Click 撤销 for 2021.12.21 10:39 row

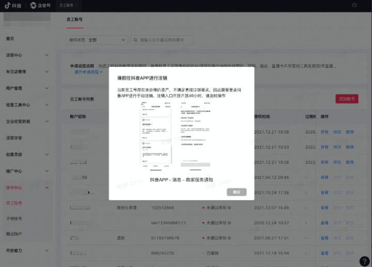tap(350, 132)
